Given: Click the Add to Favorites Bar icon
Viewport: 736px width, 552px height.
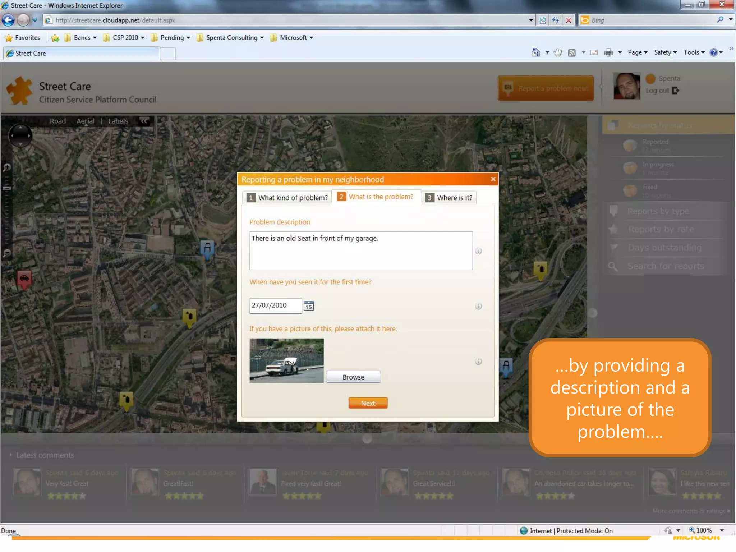Looking at the screenshot, I should click(55, 38).
